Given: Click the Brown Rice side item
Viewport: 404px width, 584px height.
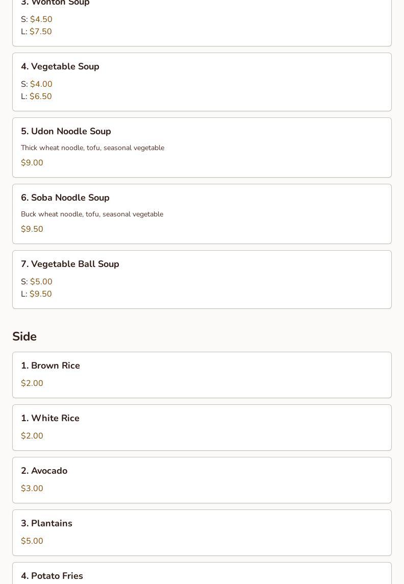Looking at the screenshot, I should 202,375.
